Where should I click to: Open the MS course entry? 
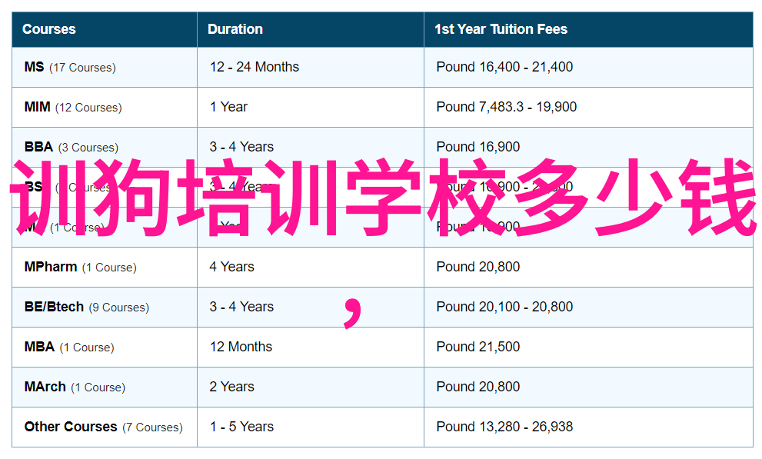pyautogui.click(x=34, y=67)
